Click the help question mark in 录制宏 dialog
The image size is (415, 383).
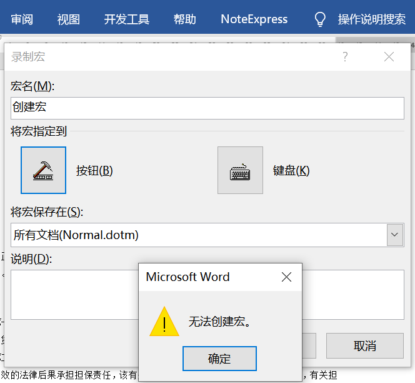coord(345,57)
